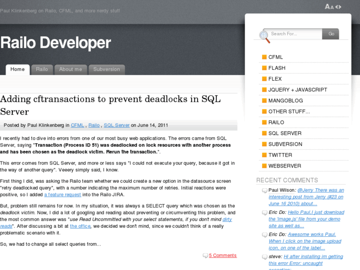
Task: Click comment bubble icon beside Paul Wilson
Action: pos(264,191)
